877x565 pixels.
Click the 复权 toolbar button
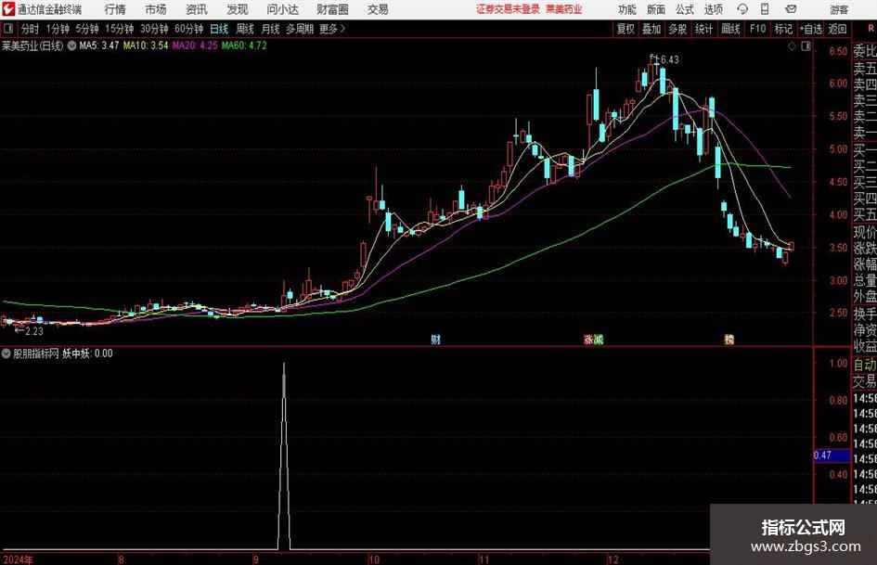[626, 29]
